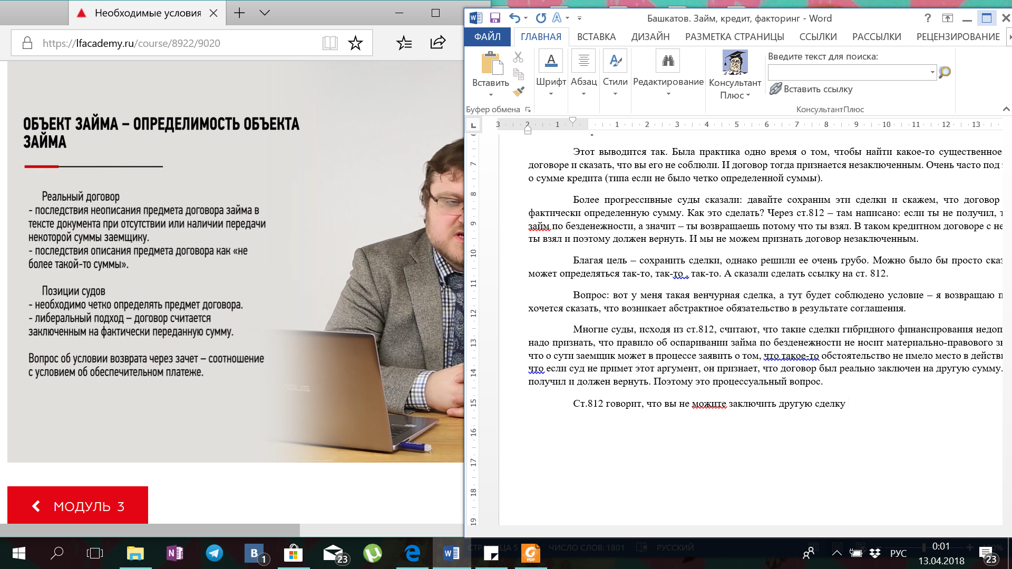The width and height of the screenshot is (1012, 569).
Task: Open the РАЗМЕТКА СТРАНИЦЫ tab
Action: click(734, 36)
